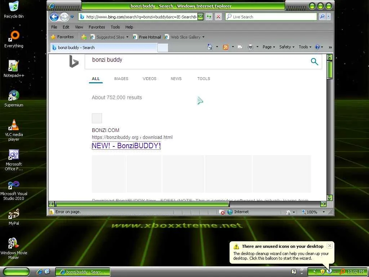Expand the command bar overflow chevron

pyautogui.click(x=330, y=47)
